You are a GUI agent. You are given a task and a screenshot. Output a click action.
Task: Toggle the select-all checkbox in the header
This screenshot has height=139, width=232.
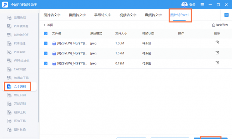tap(46, 33)
